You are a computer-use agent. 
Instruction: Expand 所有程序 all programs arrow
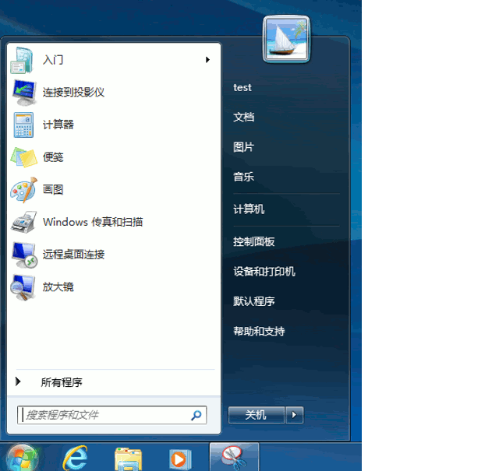(x=18, y=381)
